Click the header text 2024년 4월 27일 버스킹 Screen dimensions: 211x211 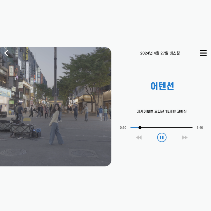point(160,53)
